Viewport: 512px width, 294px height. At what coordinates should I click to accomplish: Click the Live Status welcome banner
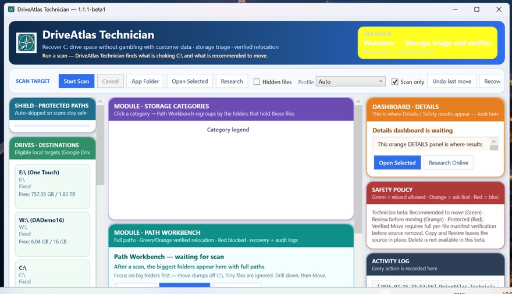pyautogui.click(x=428, y=42)
